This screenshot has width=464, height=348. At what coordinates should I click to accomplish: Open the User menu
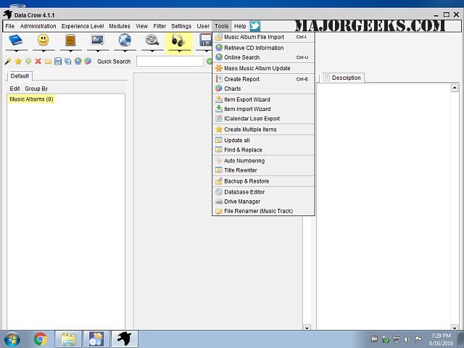203,26
